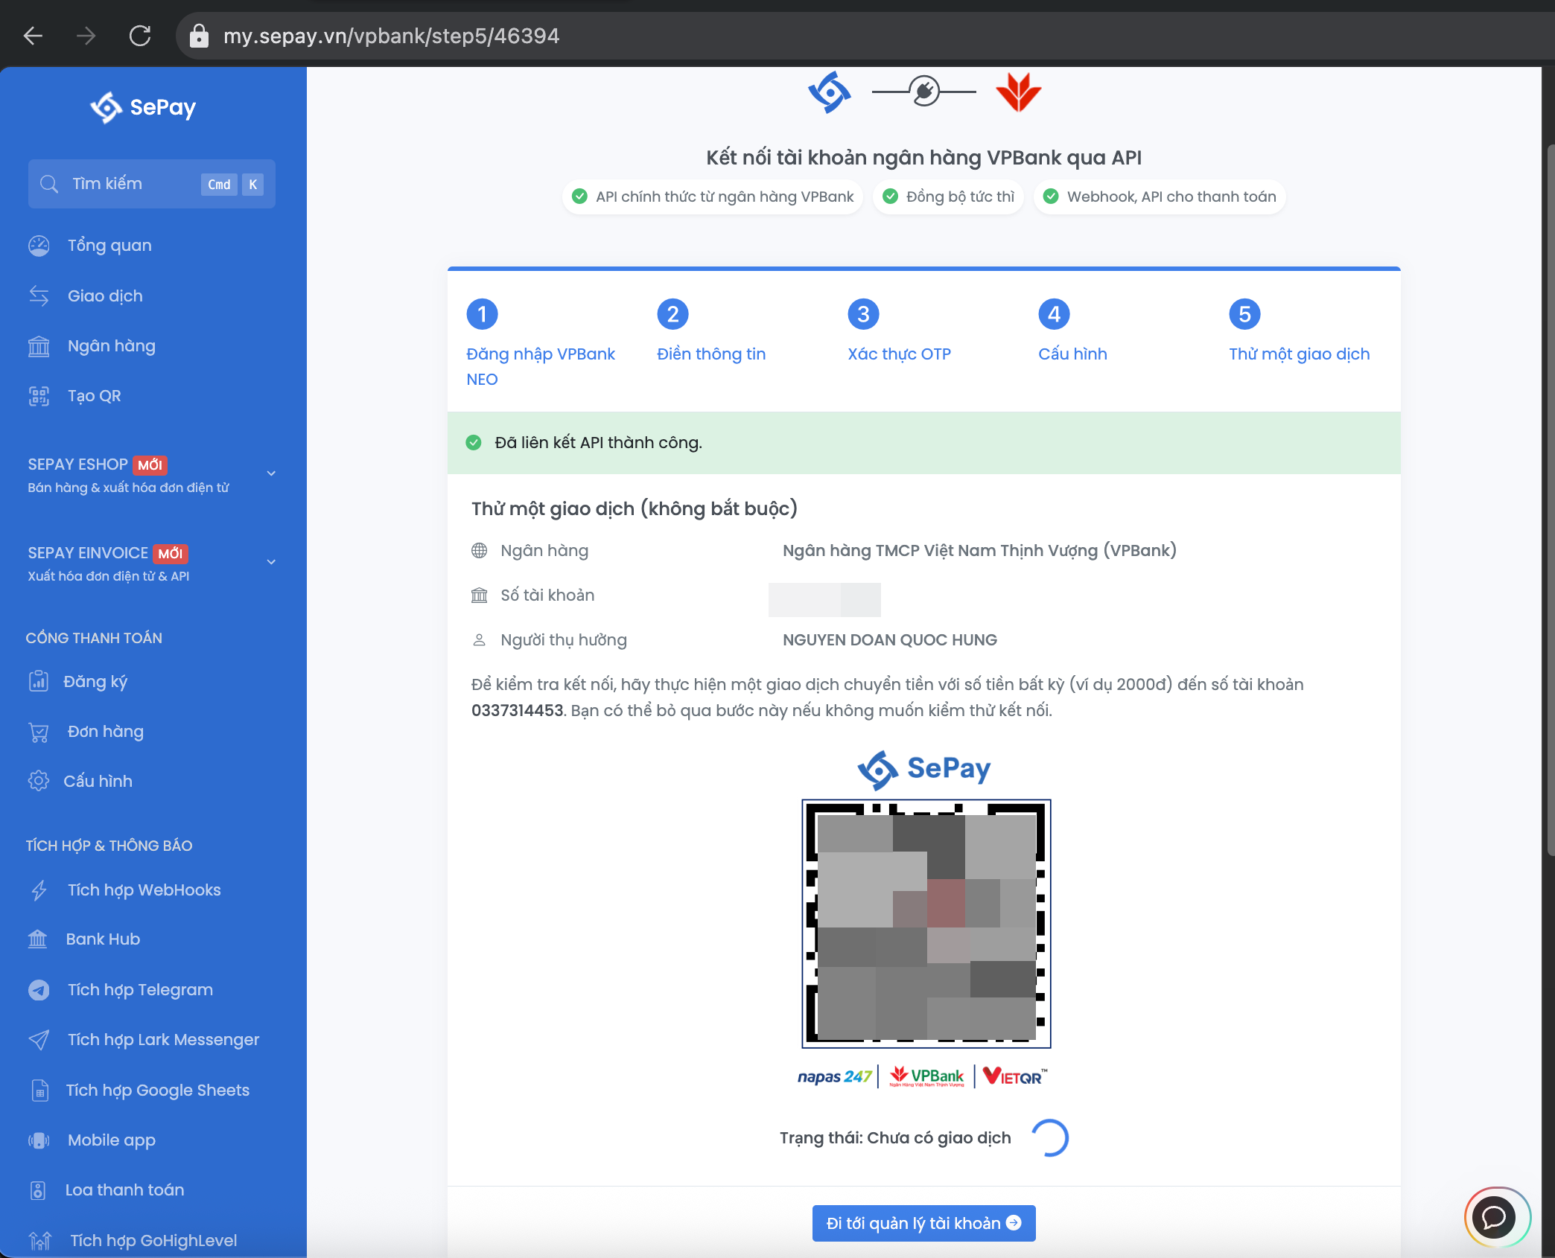Image resolution: width=1555 pixels, height=1258 pixels.
Task: Click Đi tới quản lý tài khoản button
Action: (923, 1223)
